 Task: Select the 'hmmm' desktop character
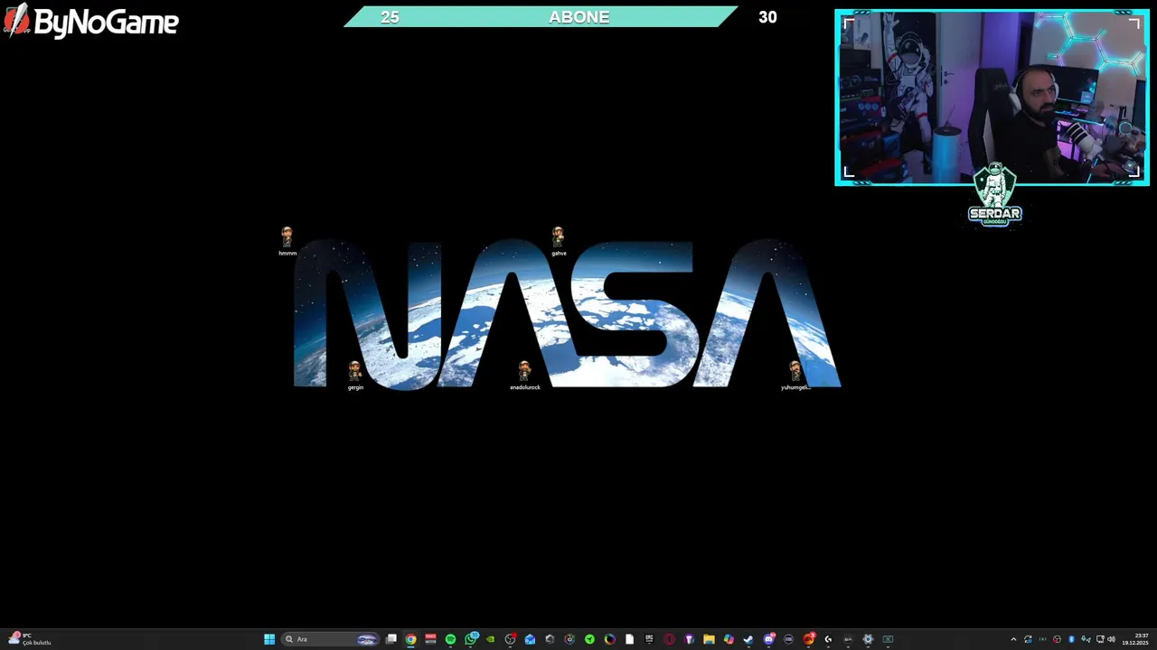(x=287, y=241)
